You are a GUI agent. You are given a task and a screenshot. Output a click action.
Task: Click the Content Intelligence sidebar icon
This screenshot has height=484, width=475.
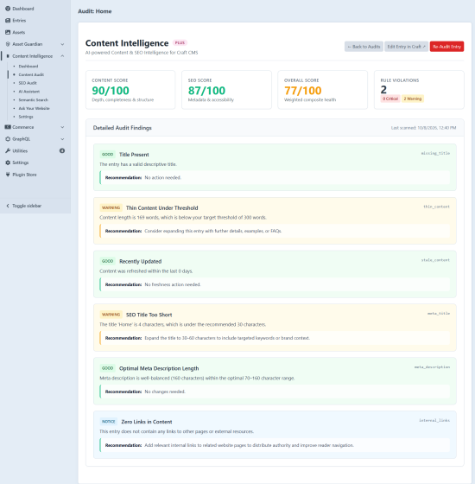point(8,56)
